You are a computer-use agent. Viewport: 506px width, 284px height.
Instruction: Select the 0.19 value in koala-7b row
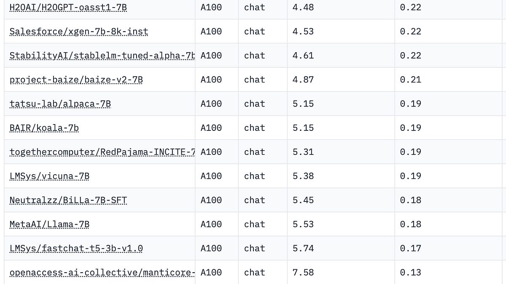(x=410, y=128)
